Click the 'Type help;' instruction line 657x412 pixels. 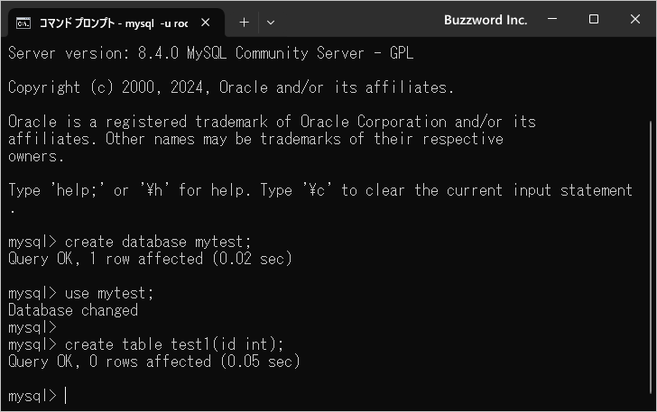[320, 191]
